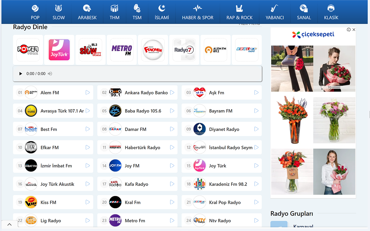
Task: Open the Diyanet Radyo station link
Action: [224, 129]
